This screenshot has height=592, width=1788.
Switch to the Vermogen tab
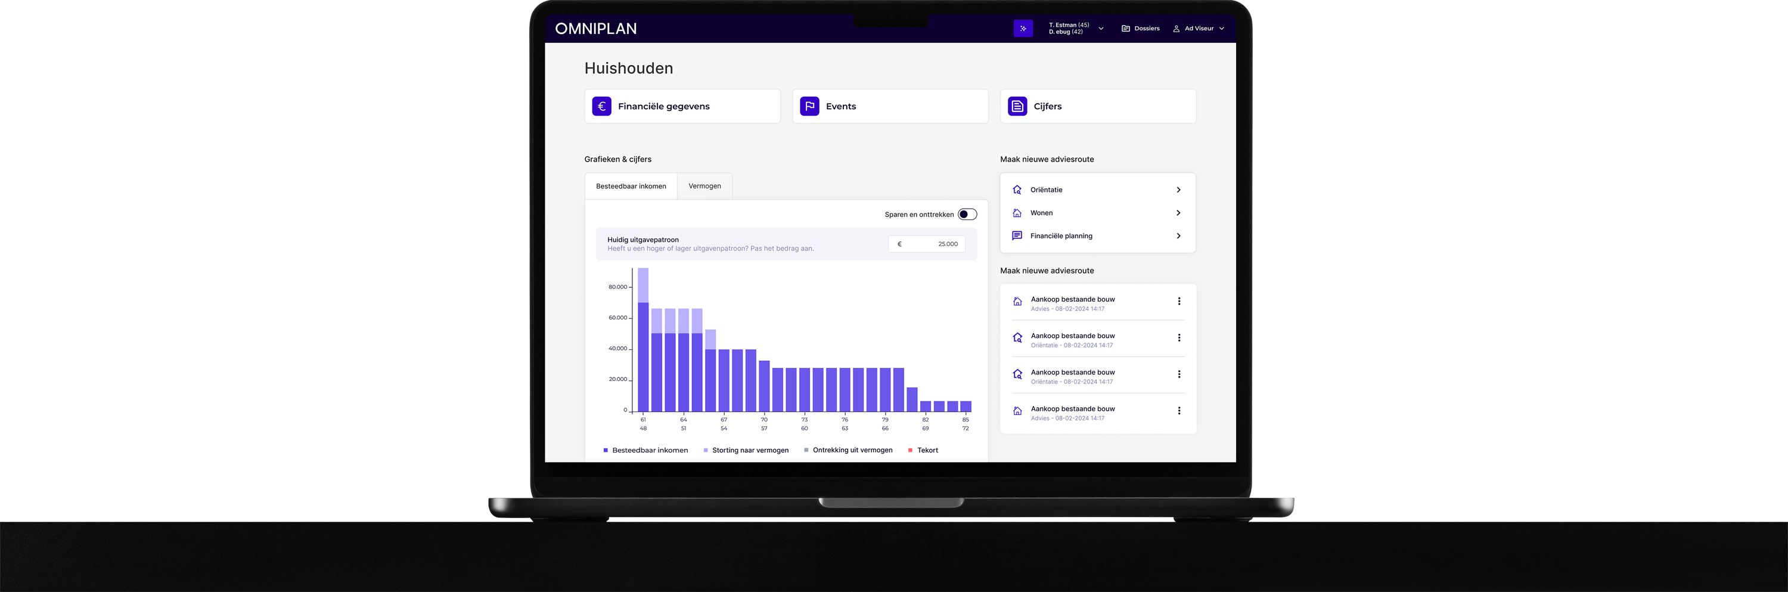tap(704, 186)
